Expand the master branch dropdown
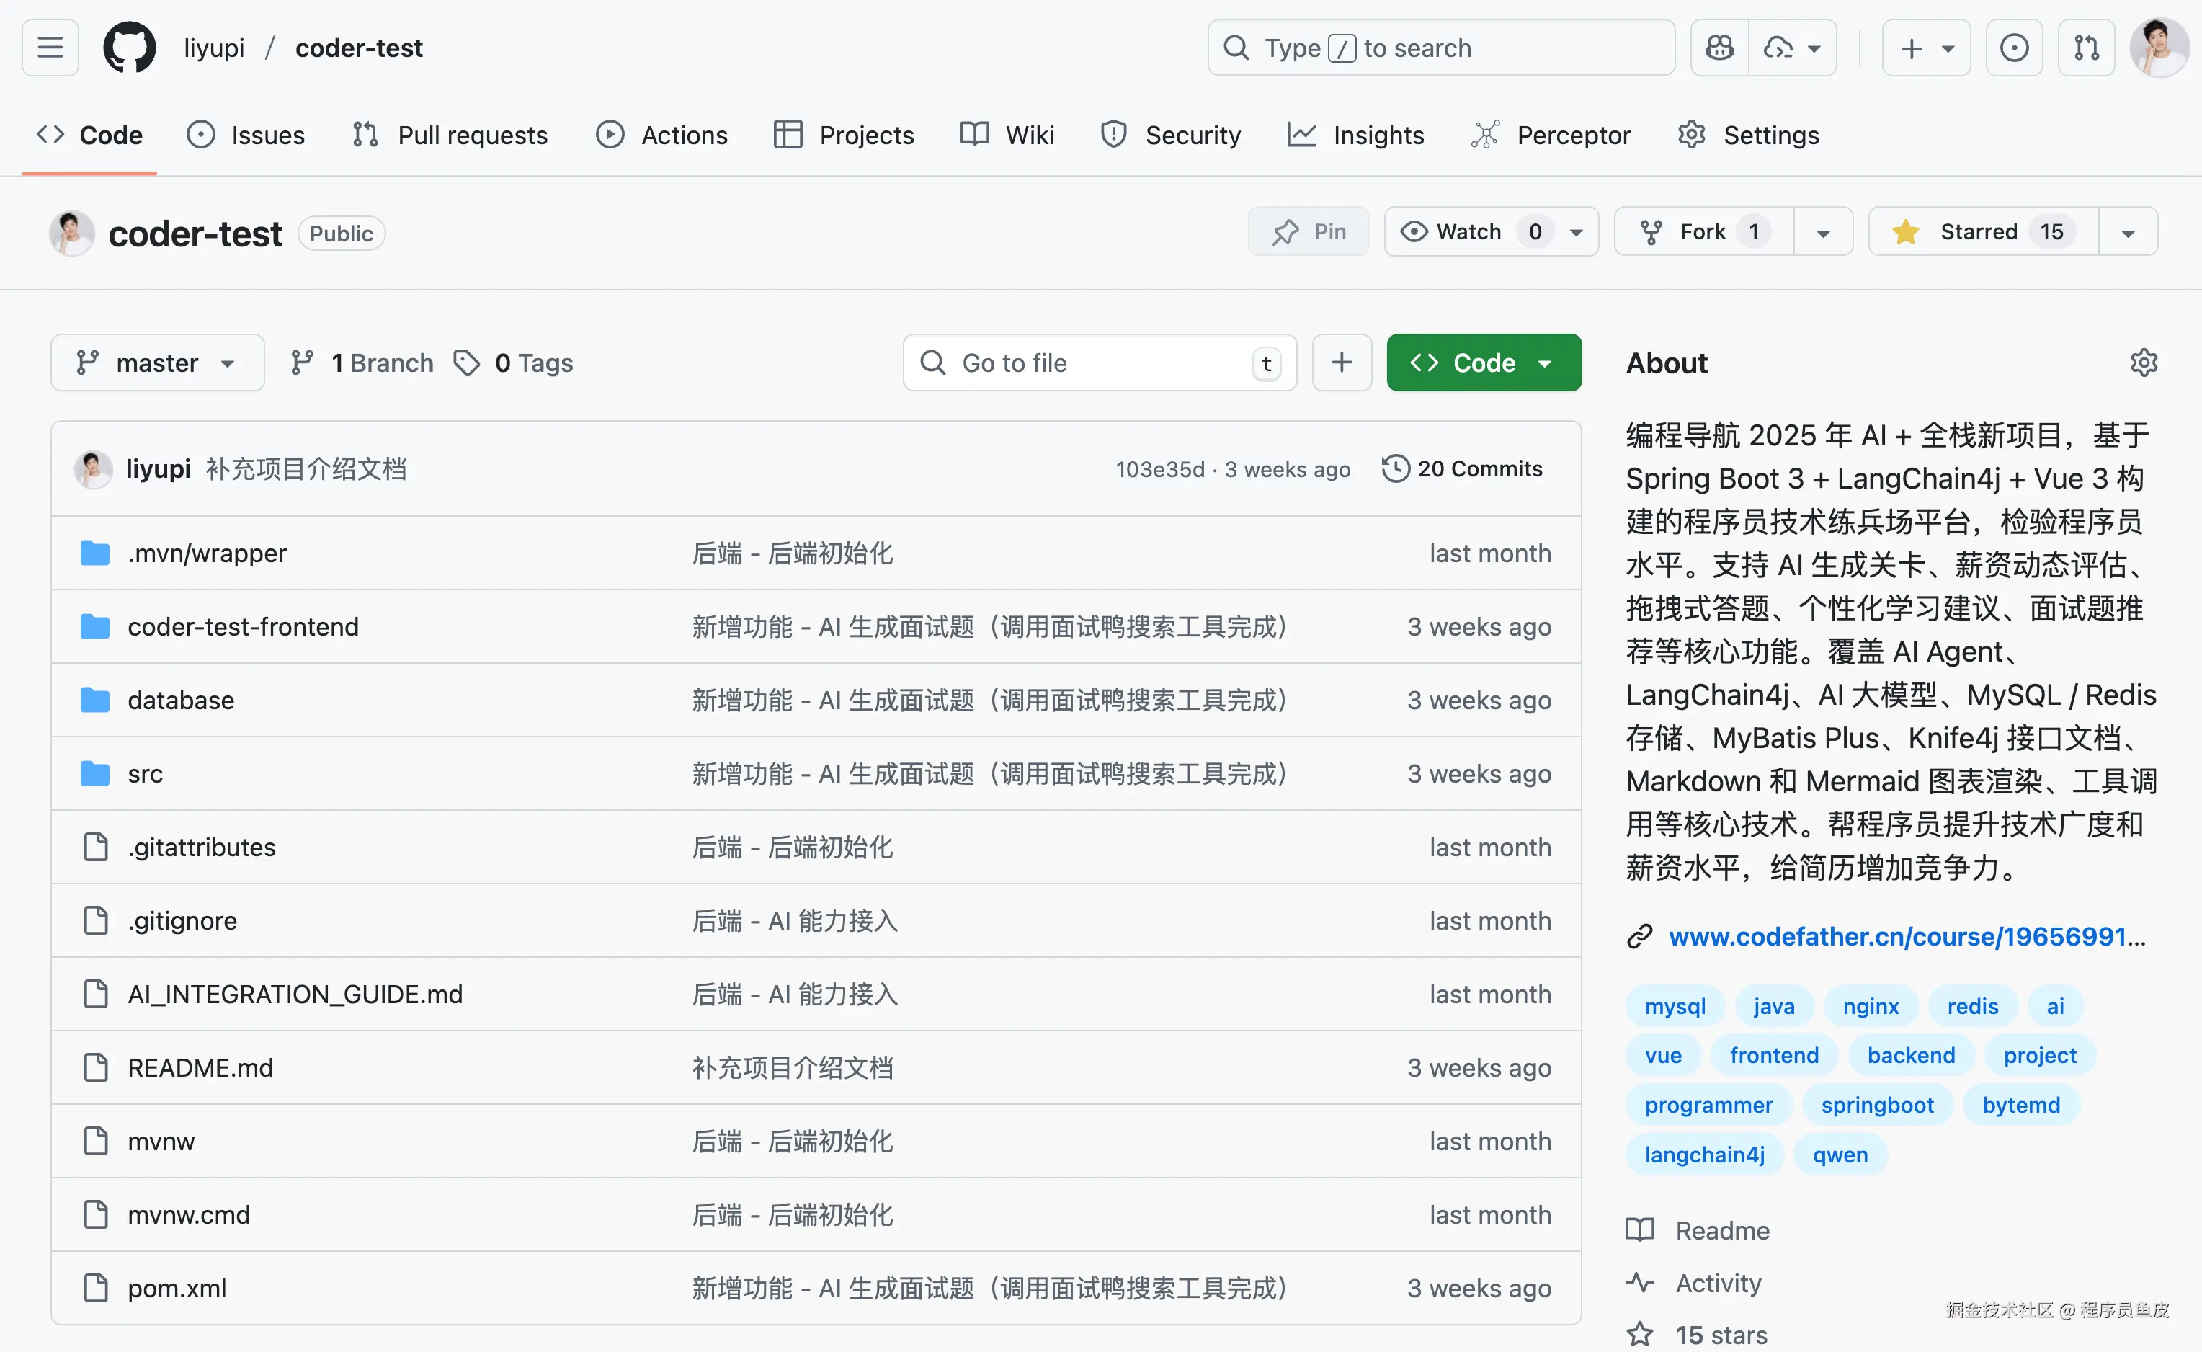This screenshot has height=1352, width=2202. (x=157, y=363)
